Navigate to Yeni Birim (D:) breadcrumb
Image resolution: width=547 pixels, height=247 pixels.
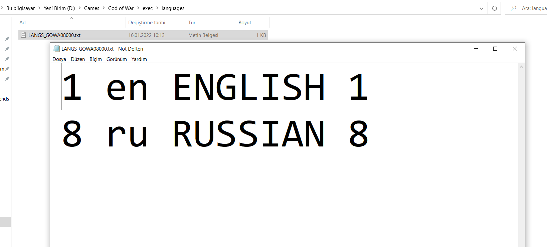point(59,8)
